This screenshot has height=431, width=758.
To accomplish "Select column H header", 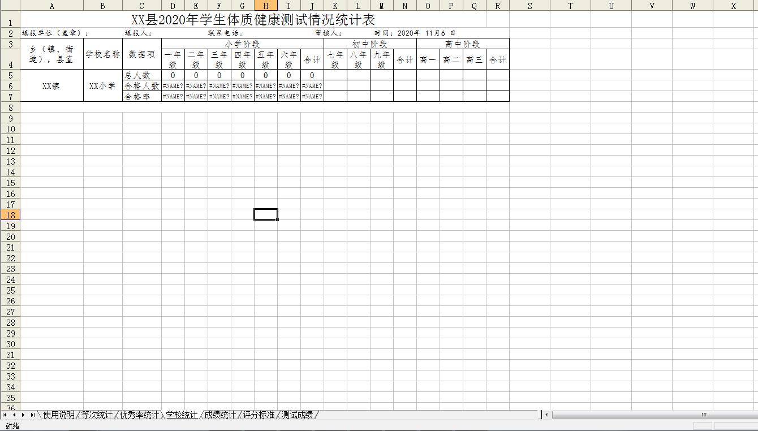I will (x=265, y=6).
